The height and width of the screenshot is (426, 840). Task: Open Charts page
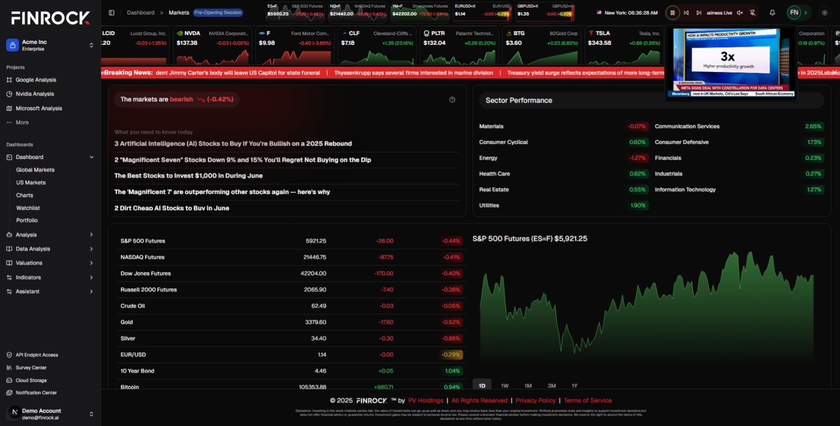[25, 195]
